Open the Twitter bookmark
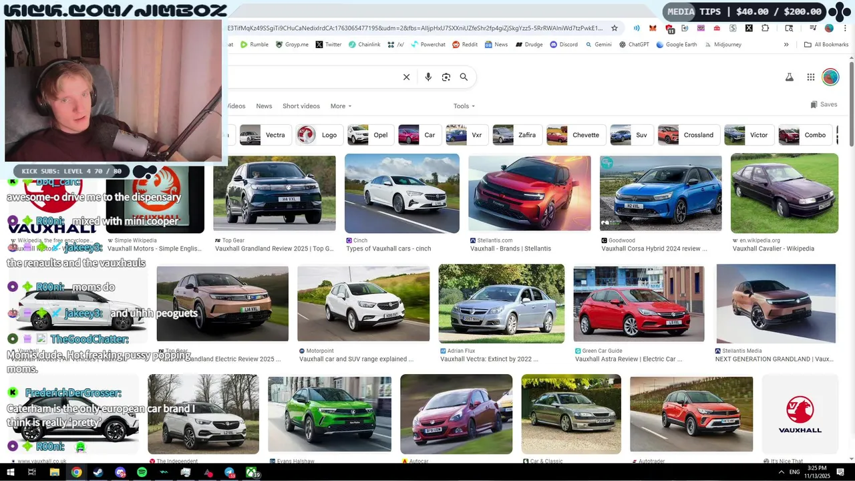Screen dimensions: 855x481 point(329,45)
